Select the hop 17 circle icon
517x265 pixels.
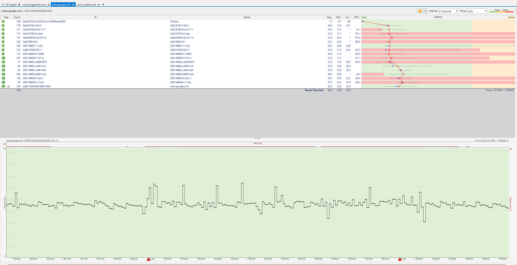tap(3, 86)
